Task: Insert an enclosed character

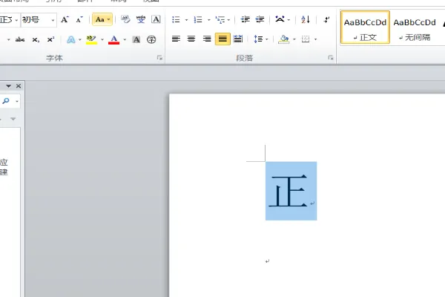Action: pyautogui.click(x=151, y=39)
